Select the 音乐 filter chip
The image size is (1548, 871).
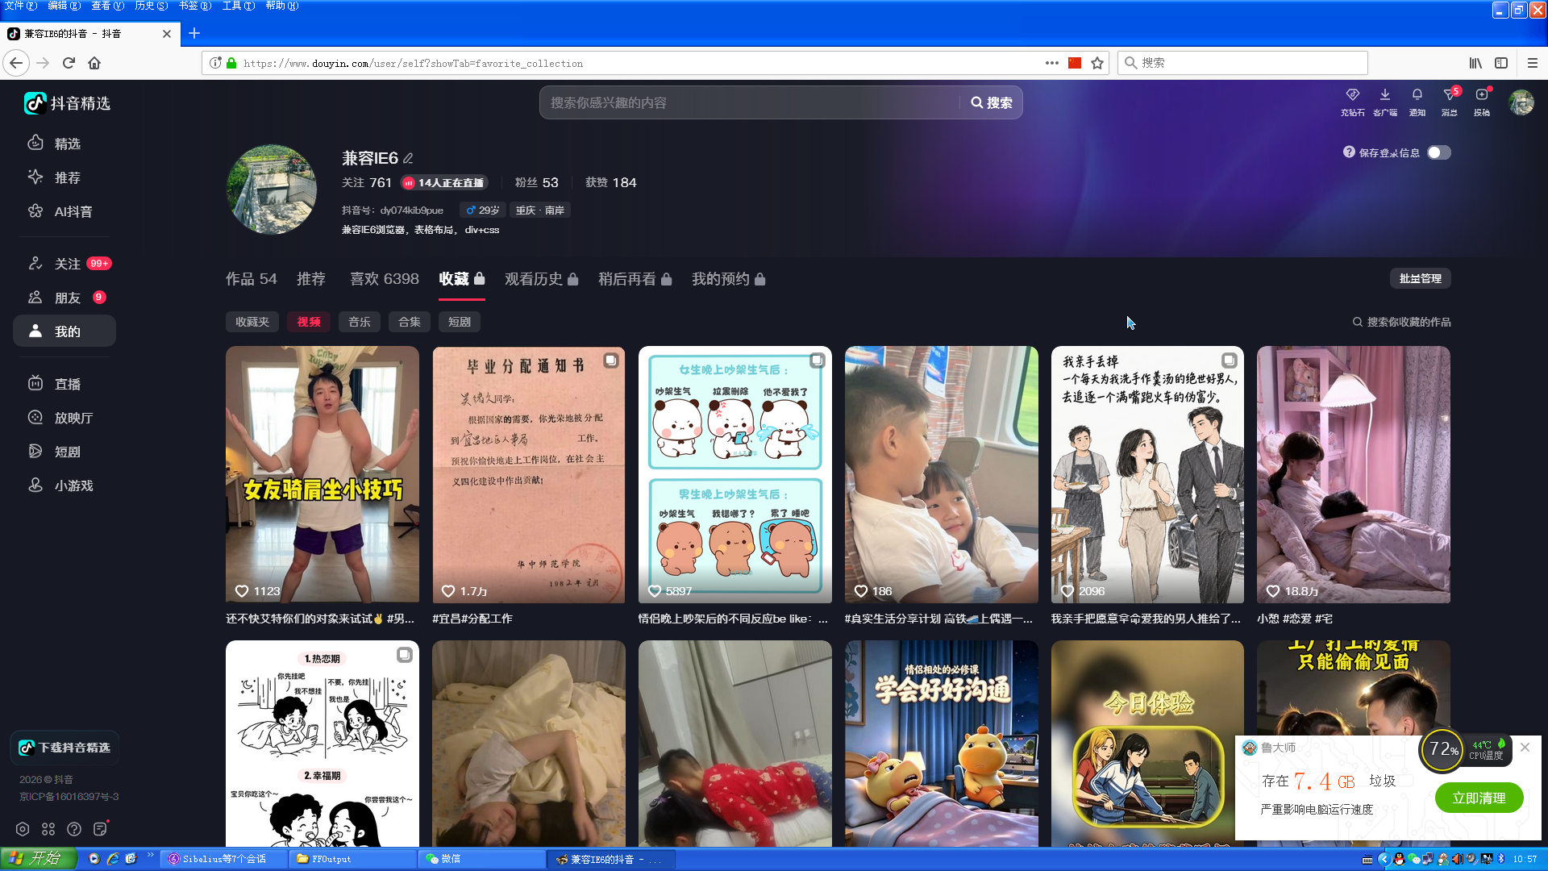360,322
